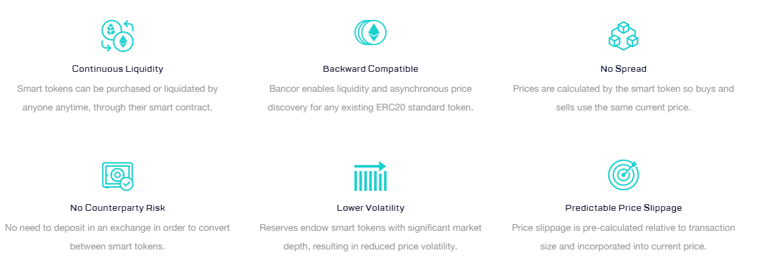Click the paragraph about pre-calculated price slippage
The height and width of the screenshot is (276, 759).
pyautogui.click(x=623, y=237)
